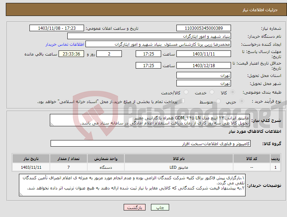287x217 pixels.
Task: Click the ردیف column header
Action: (x=275, y=159)
